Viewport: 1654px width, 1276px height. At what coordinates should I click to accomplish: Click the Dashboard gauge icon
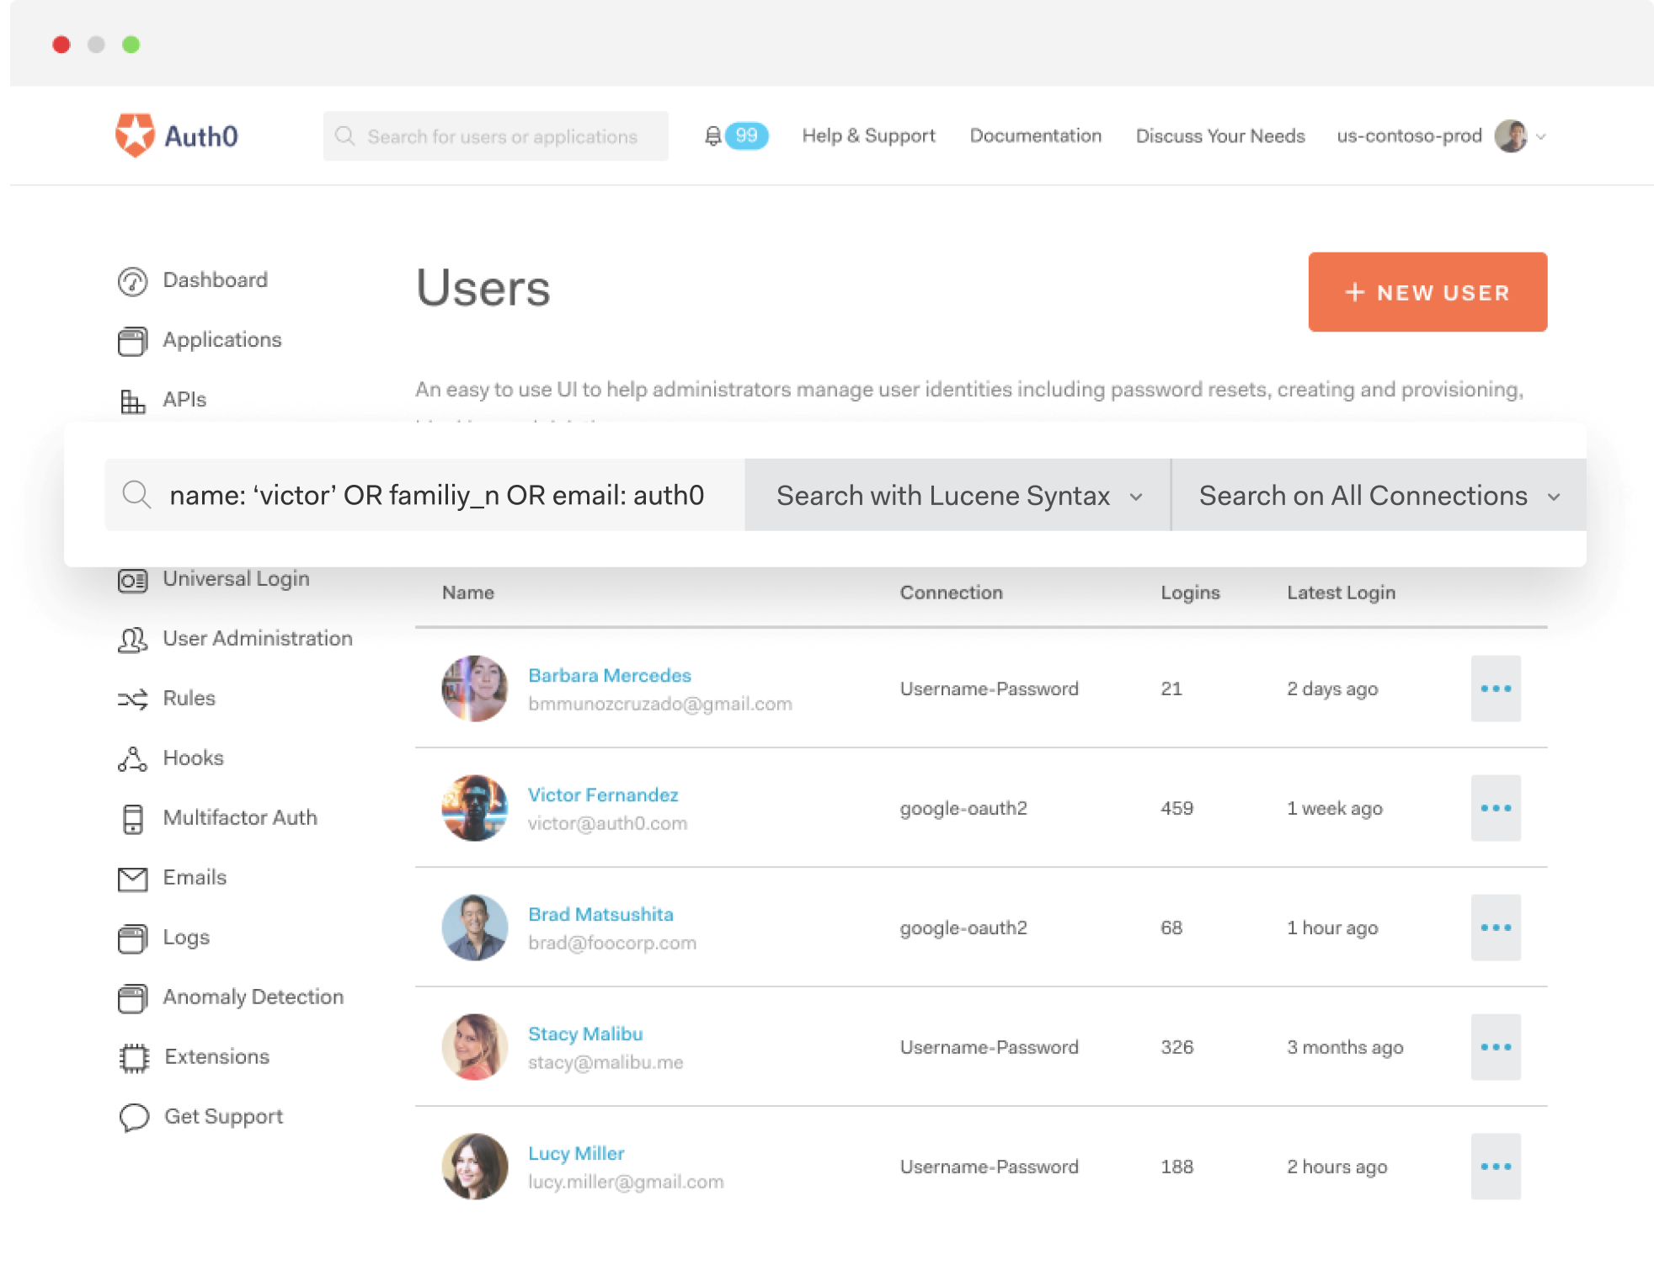[x=132, y=281]
